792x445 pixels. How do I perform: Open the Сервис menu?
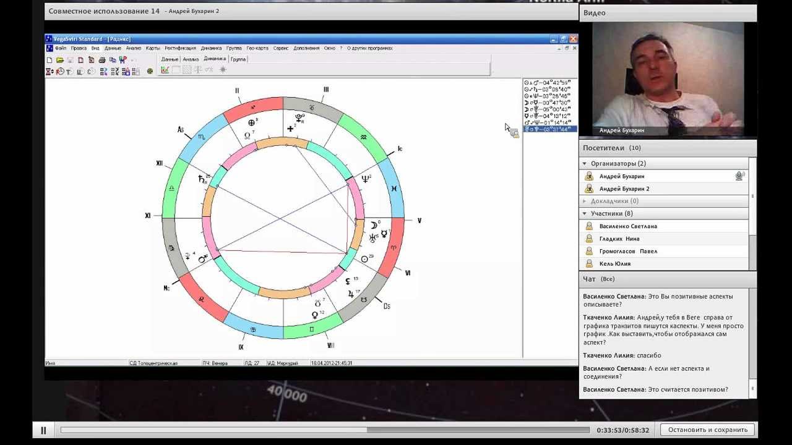[281, 48]
